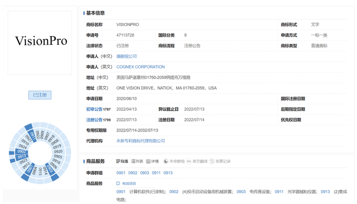The image size is (357, 204).
Task: Select group 0913 in 申请群组 row
Action: coord(168,173)
